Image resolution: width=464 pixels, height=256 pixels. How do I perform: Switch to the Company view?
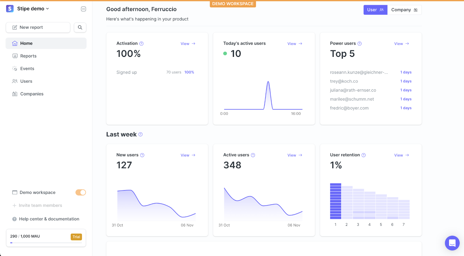click(x=404, y=10)
